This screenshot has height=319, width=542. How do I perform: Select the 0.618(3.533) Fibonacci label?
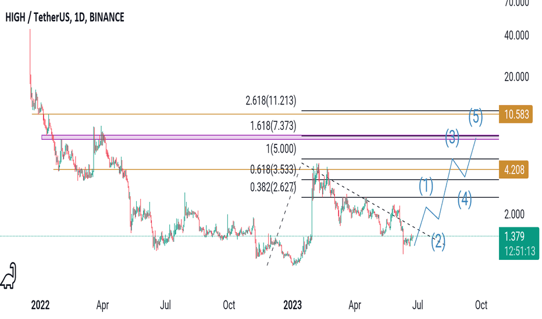(273, 169)
